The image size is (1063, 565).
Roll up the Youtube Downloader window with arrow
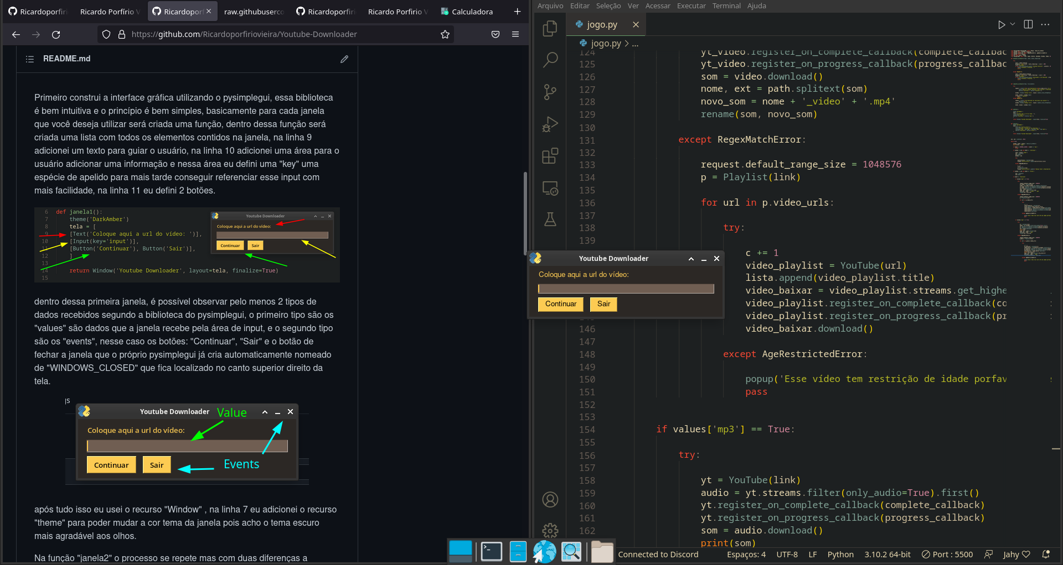(x=691, y=259)
